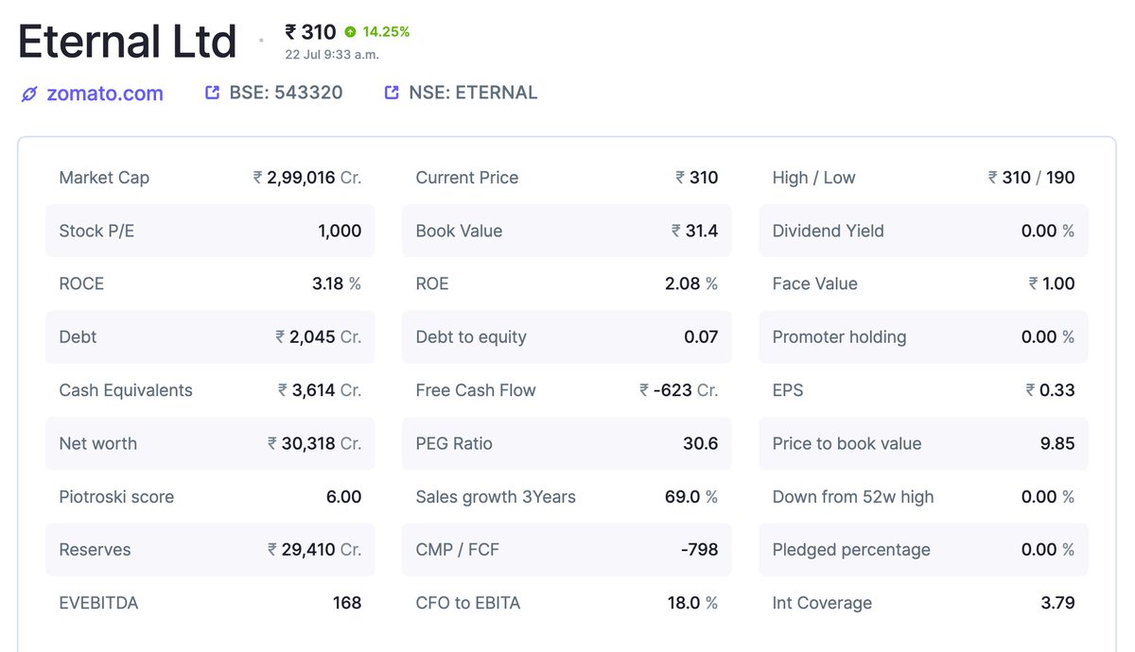
Task: Select the EVEBITDA value 168
Action: 347,603
